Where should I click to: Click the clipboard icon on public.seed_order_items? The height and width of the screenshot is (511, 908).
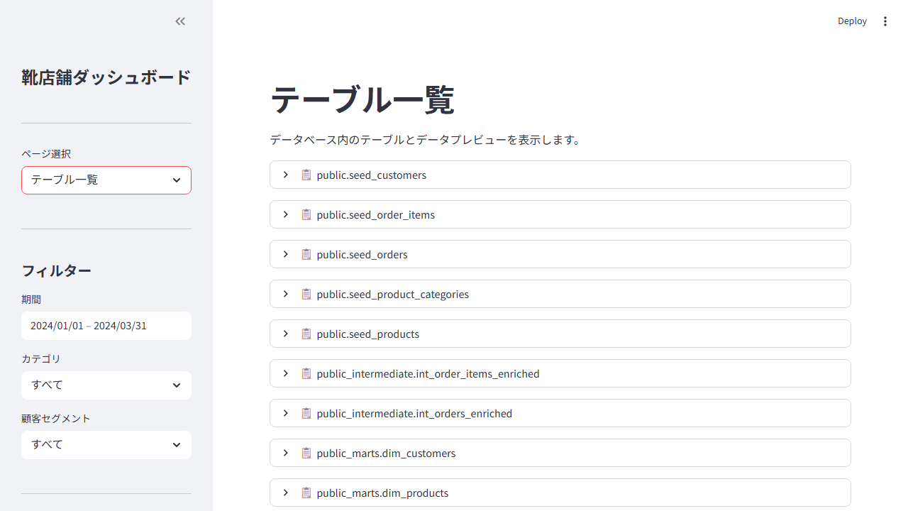pos(306,214)
